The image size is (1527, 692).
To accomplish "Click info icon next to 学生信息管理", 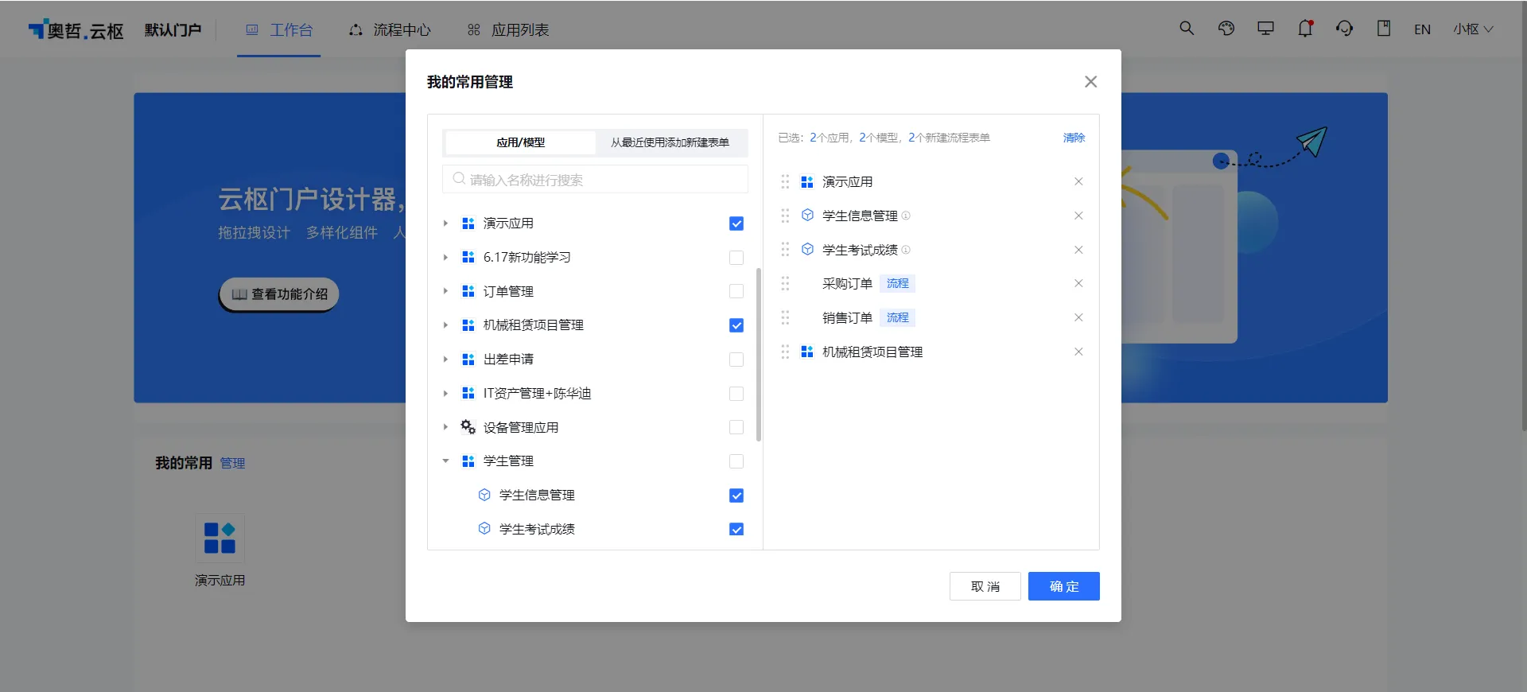I will tap(906, 216).
